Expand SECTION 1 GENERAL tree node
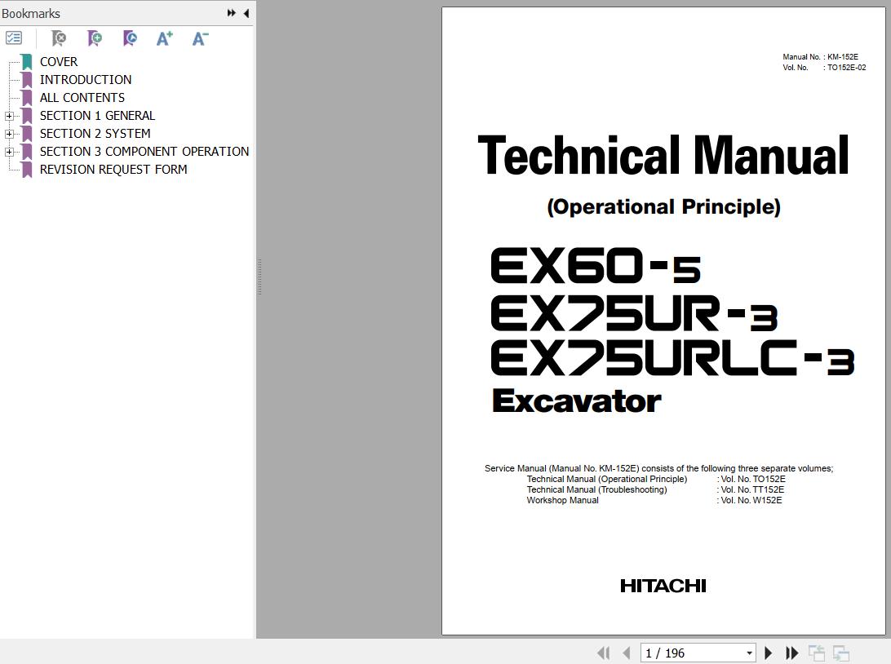This screenshot has width=891, height=664. pos(9,116)
